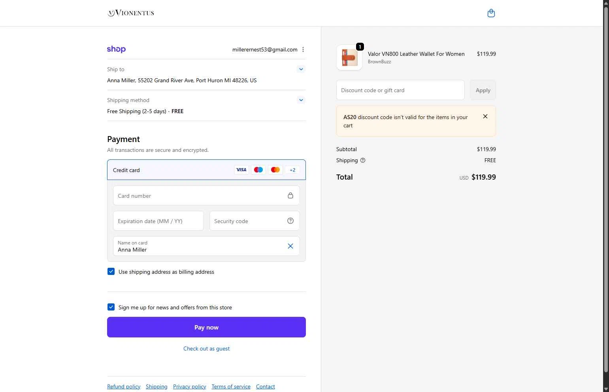Open the shopping bag cart icon

coord(491,13)
